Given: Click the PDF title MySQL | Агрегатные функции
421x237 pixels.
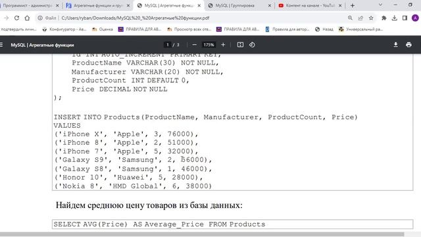Looking at the screenshot, I should [x=42, y=45].
